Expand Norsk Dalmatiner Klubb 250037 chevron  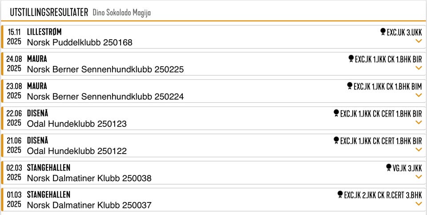pos(419,204)
